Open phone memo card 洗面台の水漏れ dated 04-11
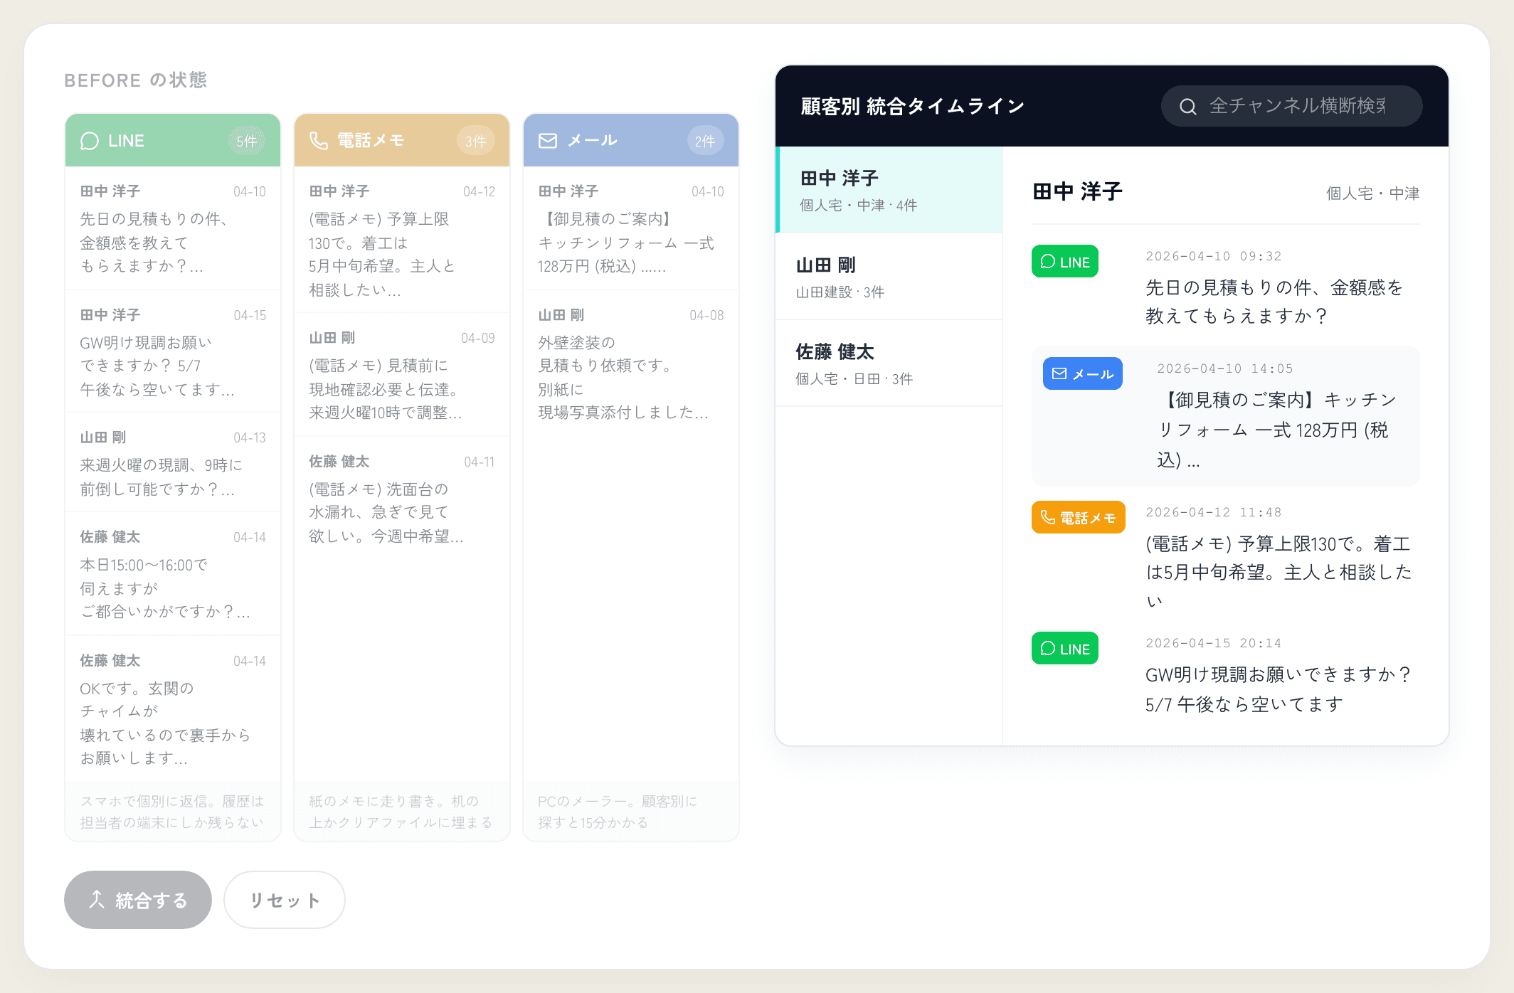The height and width of the screenshot is (993, 1514). (x=402, y=498)
